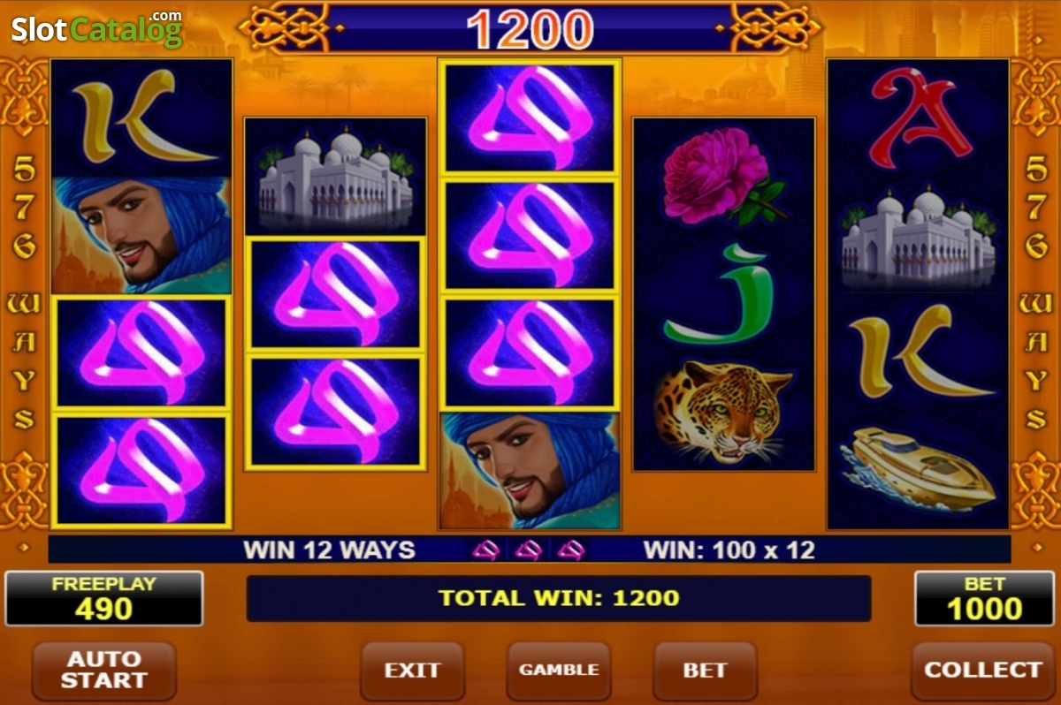Select the sheikh portrait on reel one
This screenshot has width=1061, height=705.
click(x=141, y=235)
